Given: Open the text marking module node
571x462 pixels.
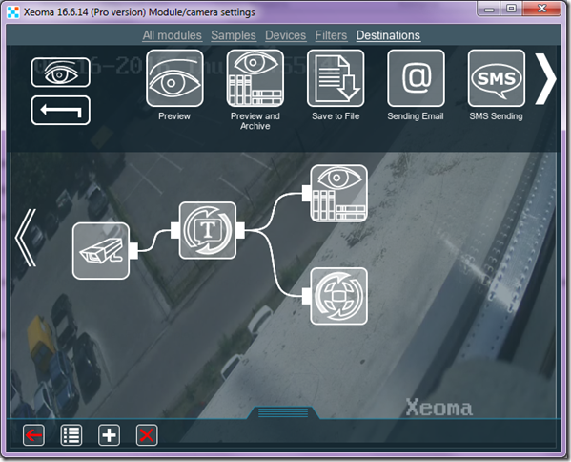Looking at the screenshot, I should pyautogui.click(x=208, y=230).
